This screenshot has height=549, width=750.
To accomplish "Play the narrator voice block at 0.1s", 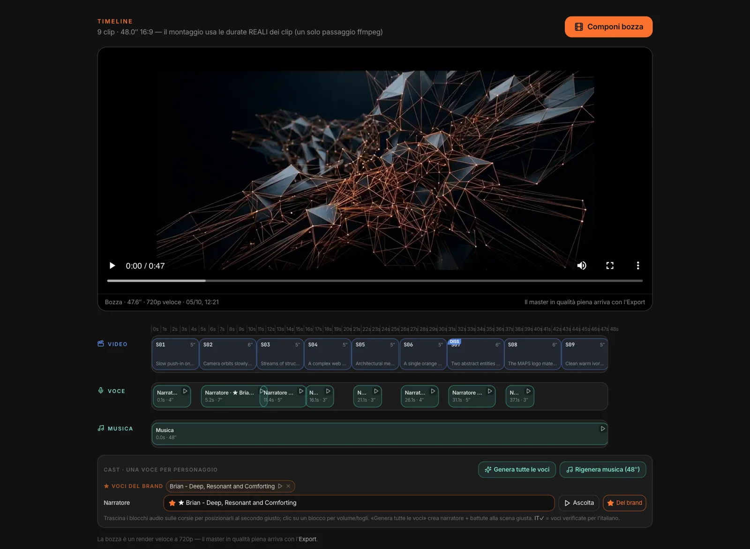I will [185, 391].
